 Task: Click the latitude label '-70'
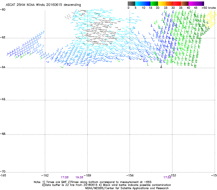(x=3, y=172)
